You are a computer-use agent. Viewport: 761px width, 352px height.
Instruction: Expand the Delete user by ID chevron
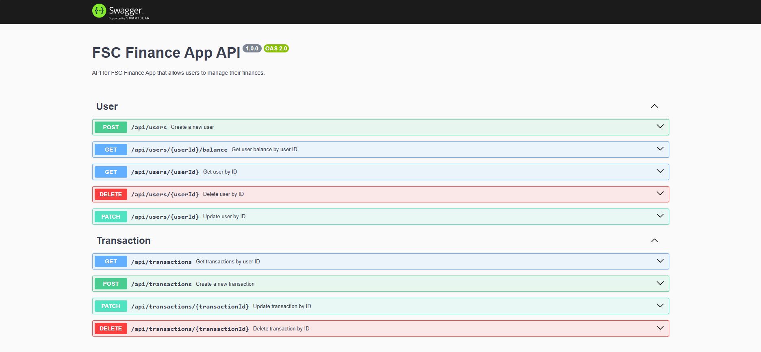click(660, 194)
